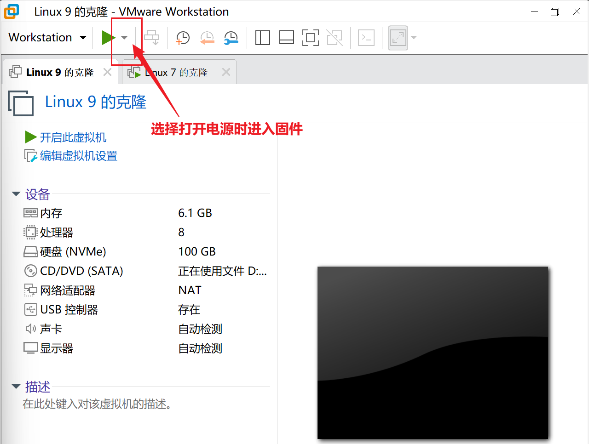This screenshot has width=589, height=444.
Task: Click the description text field placeholder
Action: [97, 404]
